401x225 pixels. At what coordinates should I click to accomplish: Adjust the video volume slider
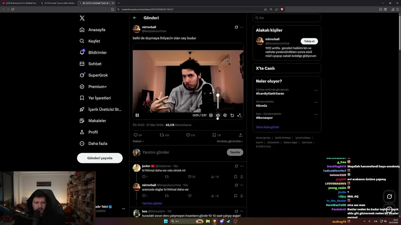[218, 99]
